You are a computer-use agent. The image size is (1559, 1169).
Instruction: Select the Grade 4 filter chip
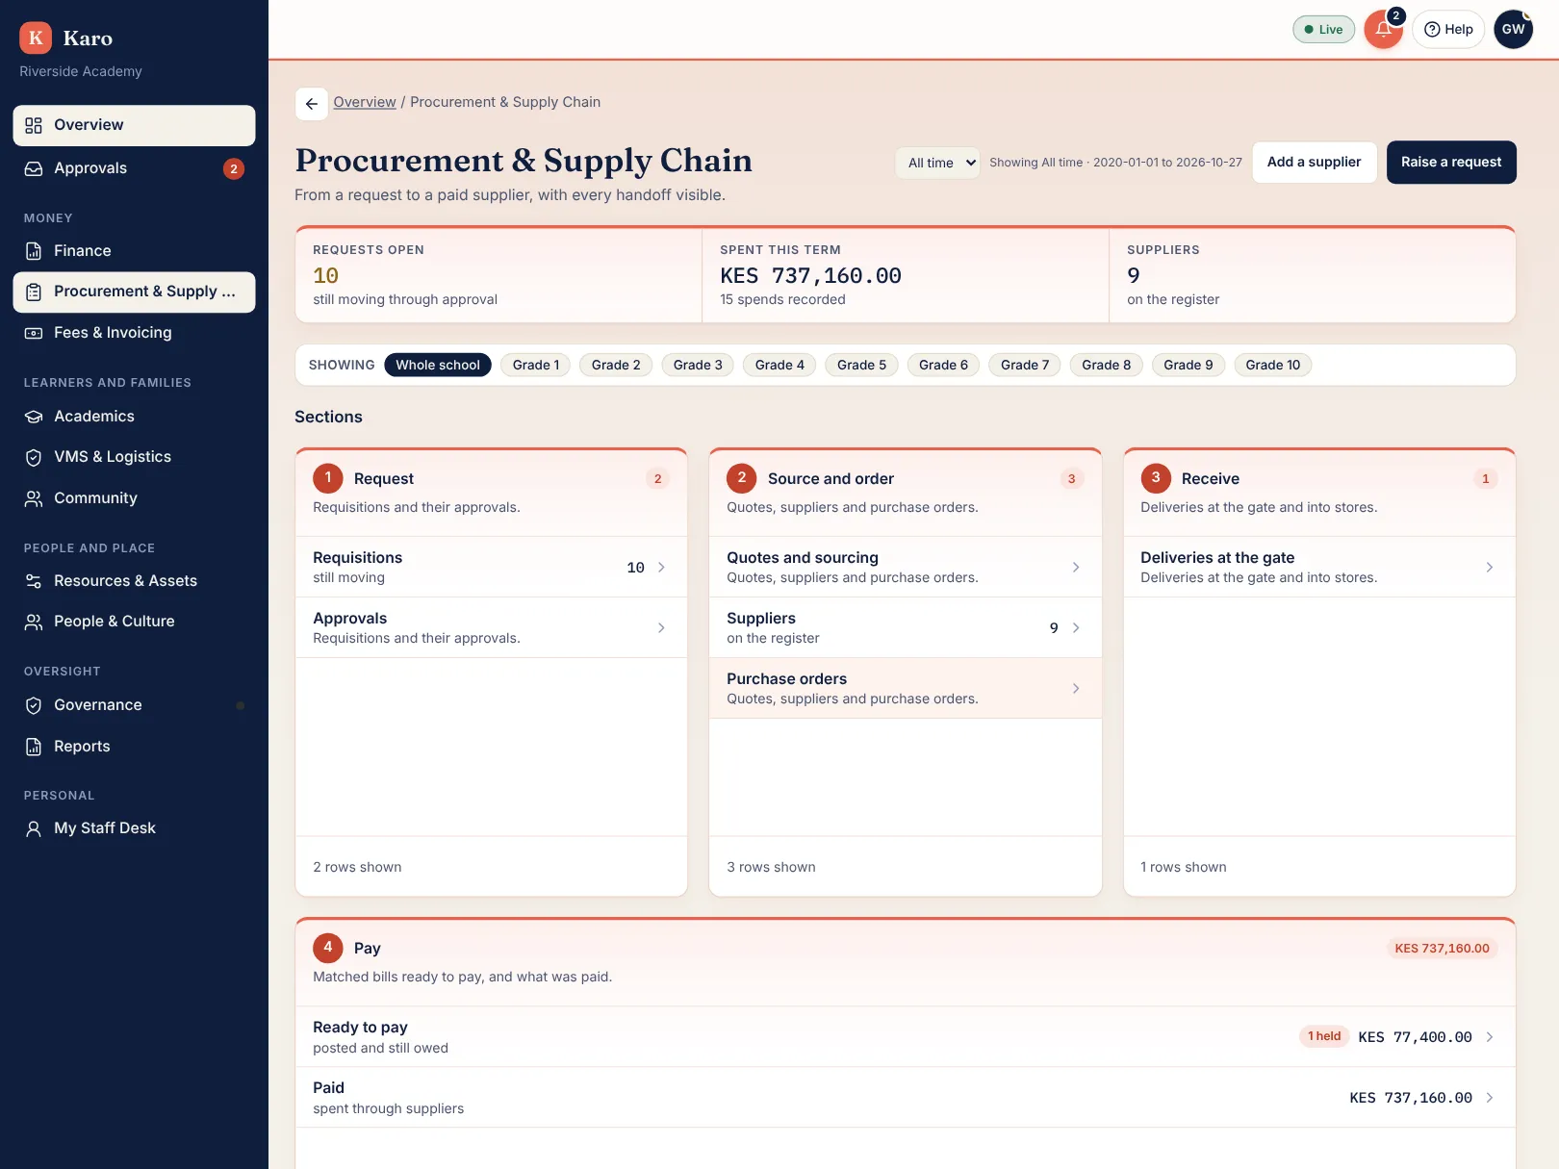pyautogui.click(x=779, y=365)
